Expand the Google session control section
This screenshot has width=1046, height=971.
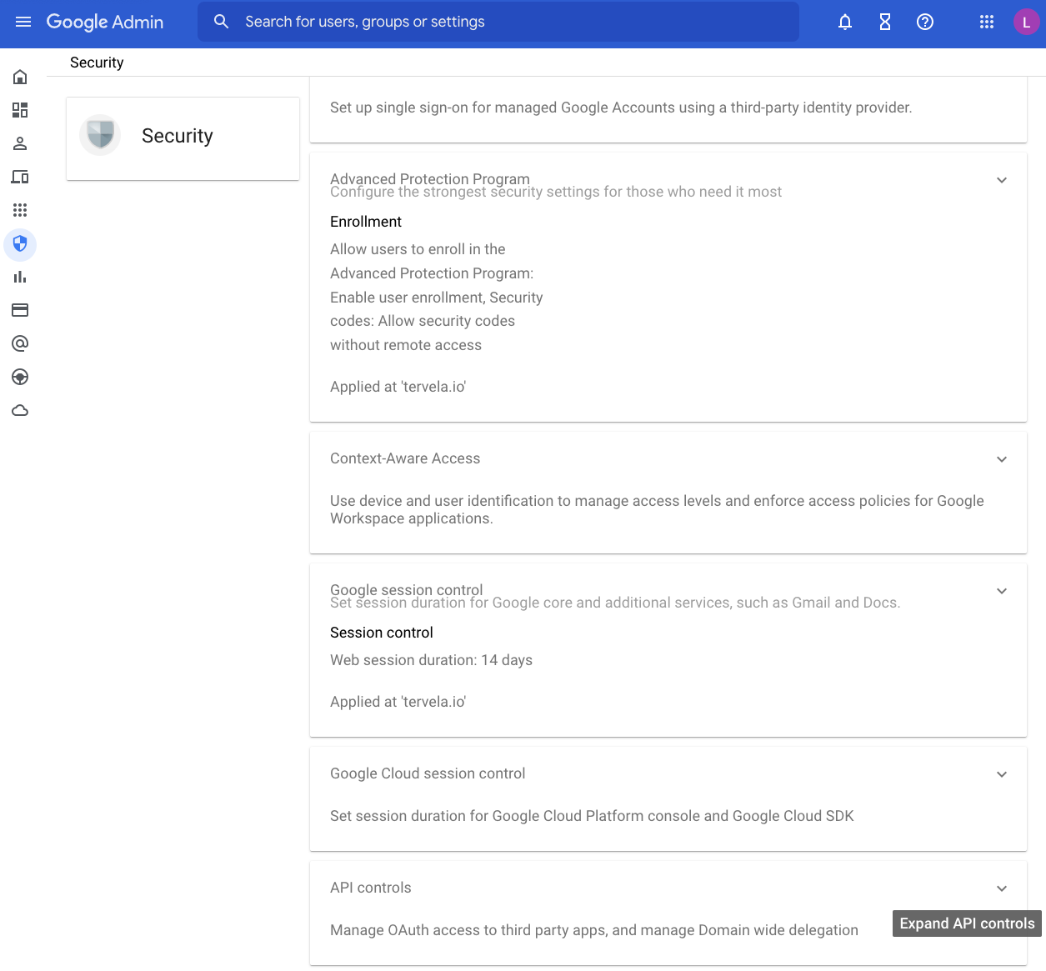pyautogui.click(x=1002, y=591)
